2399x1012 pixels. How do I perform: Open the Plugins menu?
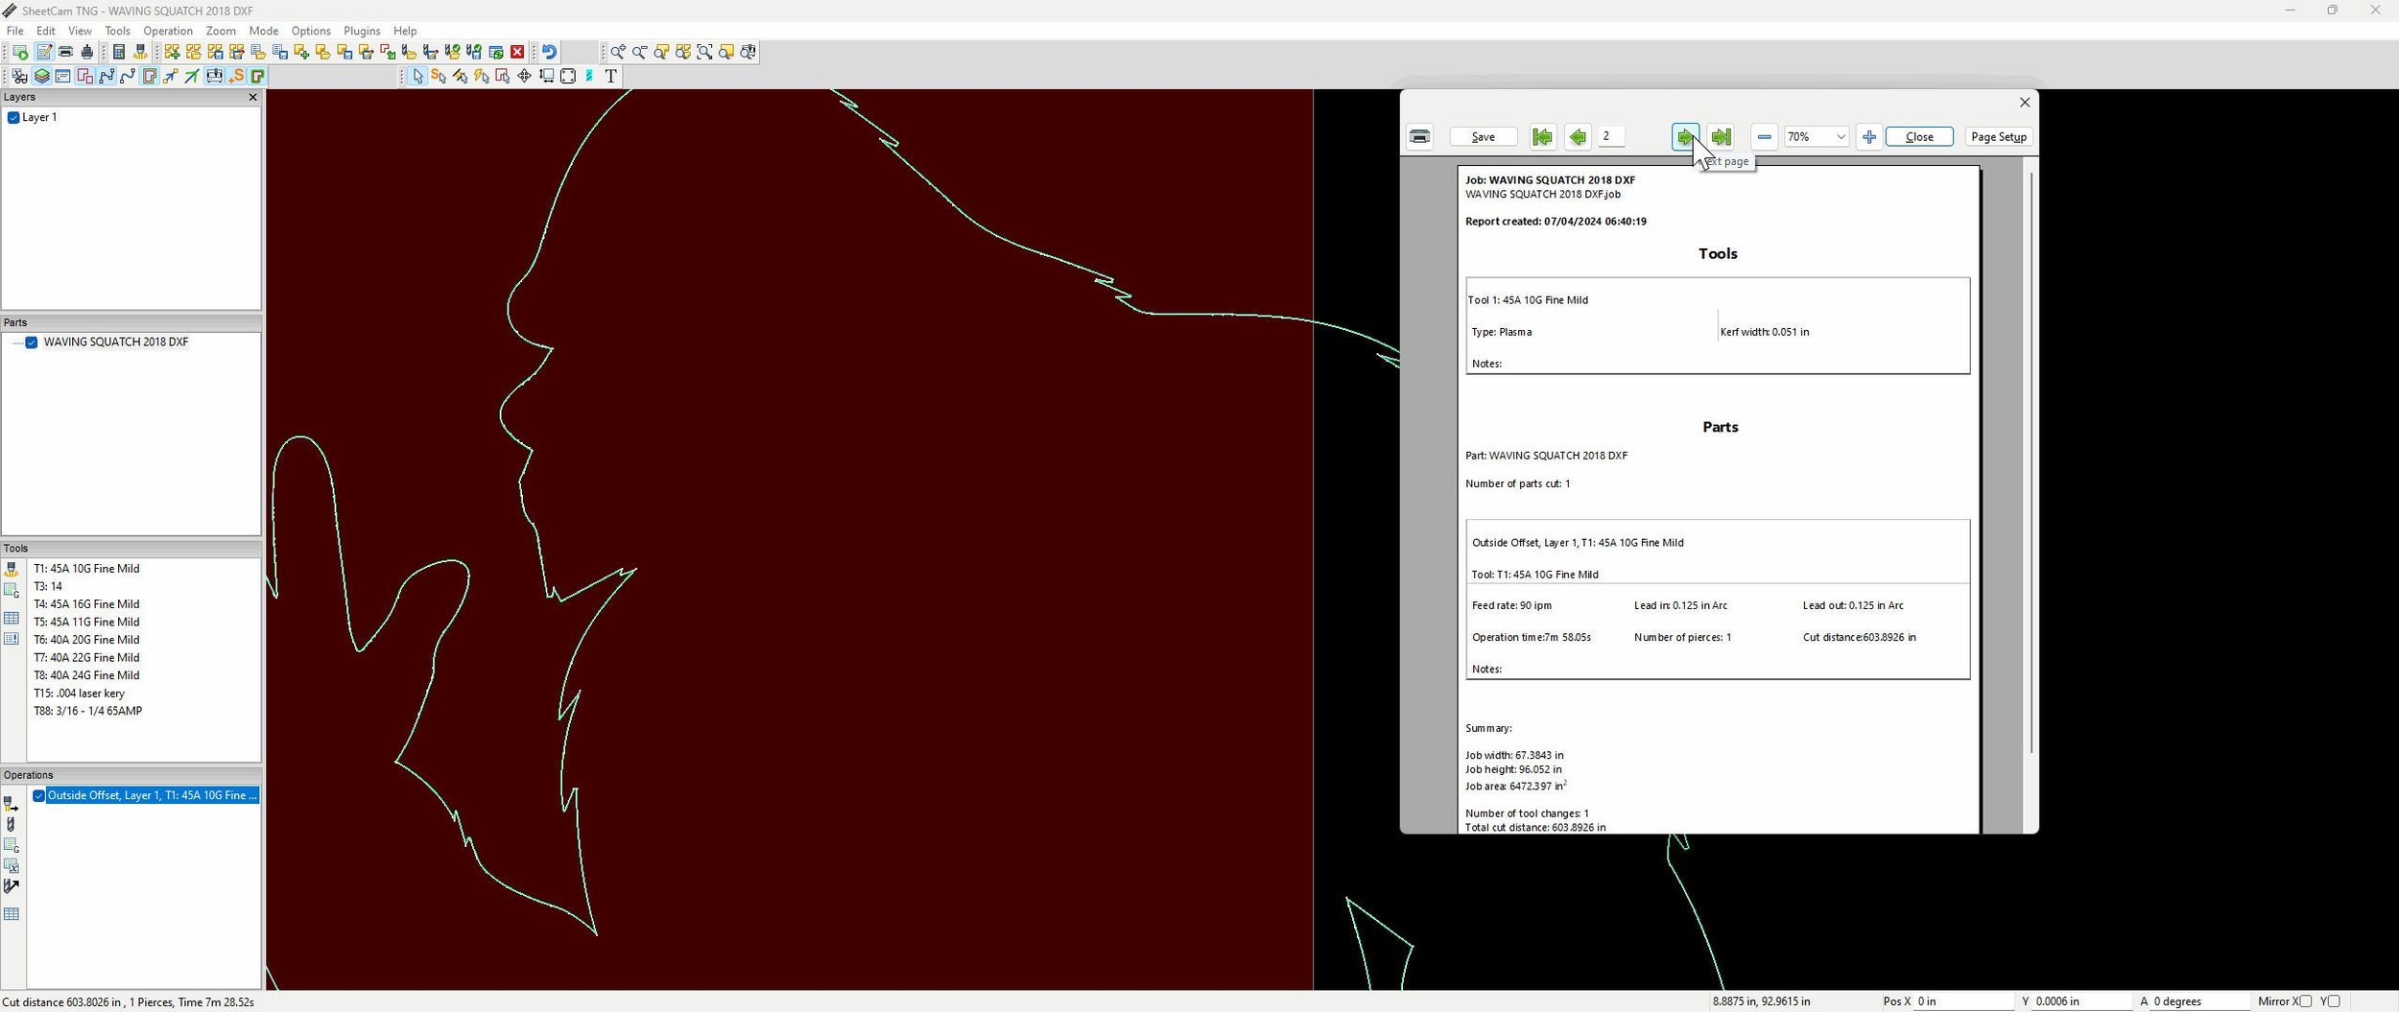click(x=362, y=31)
